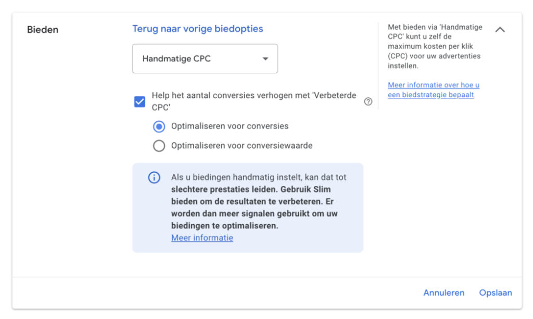Click 'Terug naar vorige biedopties' link
Screen dimensions: 533x319
coord(198,29)
